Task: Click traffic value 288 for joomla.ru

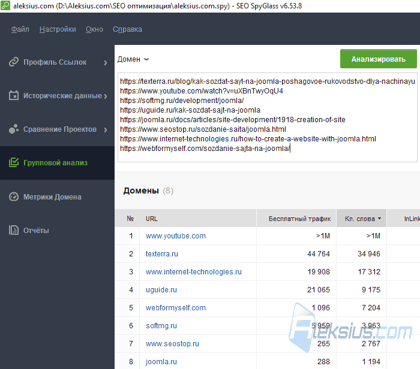Action: coord(323,362)
